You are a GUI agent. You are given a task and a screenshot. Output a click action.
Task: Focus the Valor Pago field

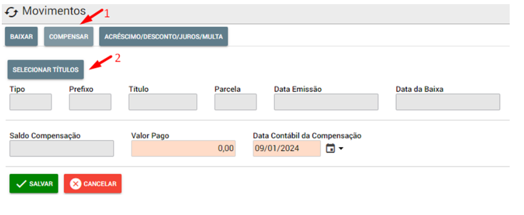(183, 148)
